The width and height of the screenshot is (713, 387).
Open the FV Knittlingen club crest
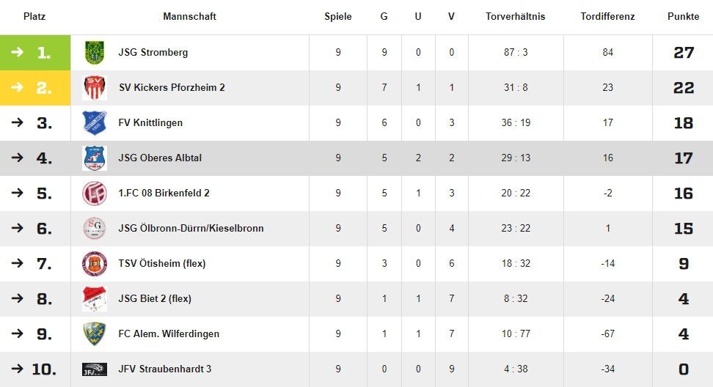[94, 123]
